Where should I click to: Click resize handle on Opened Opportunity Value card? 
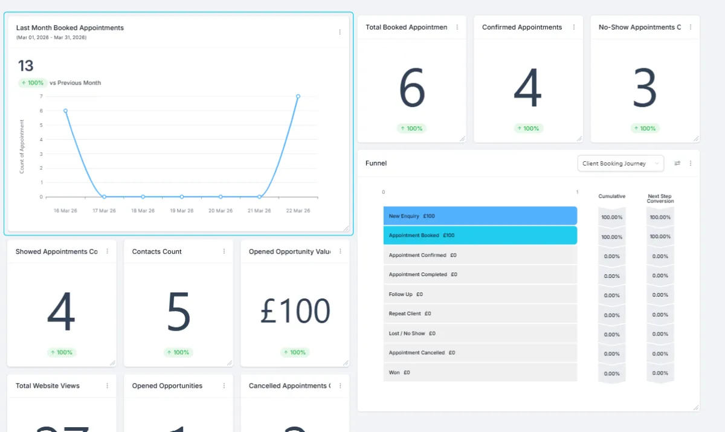[x=346, y=363]
